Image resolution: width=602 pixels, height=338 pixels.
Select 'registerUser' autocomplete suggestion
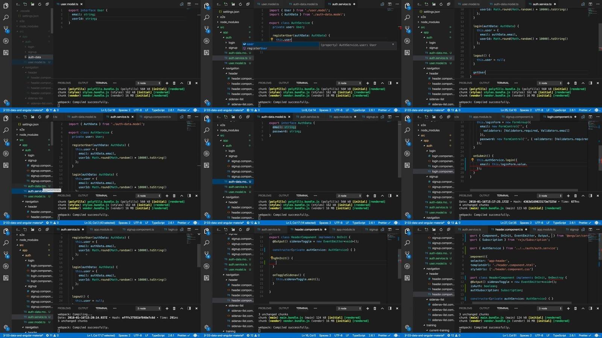[280, 48]
